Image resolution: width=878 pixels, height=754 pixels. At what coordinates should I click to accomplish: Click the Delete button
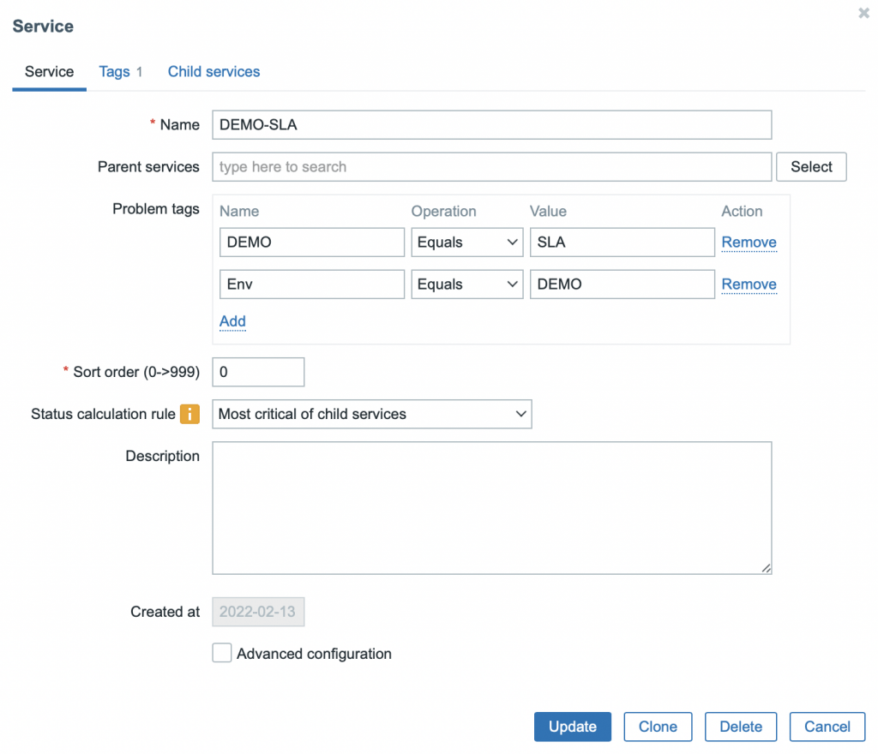click(740, 727)
